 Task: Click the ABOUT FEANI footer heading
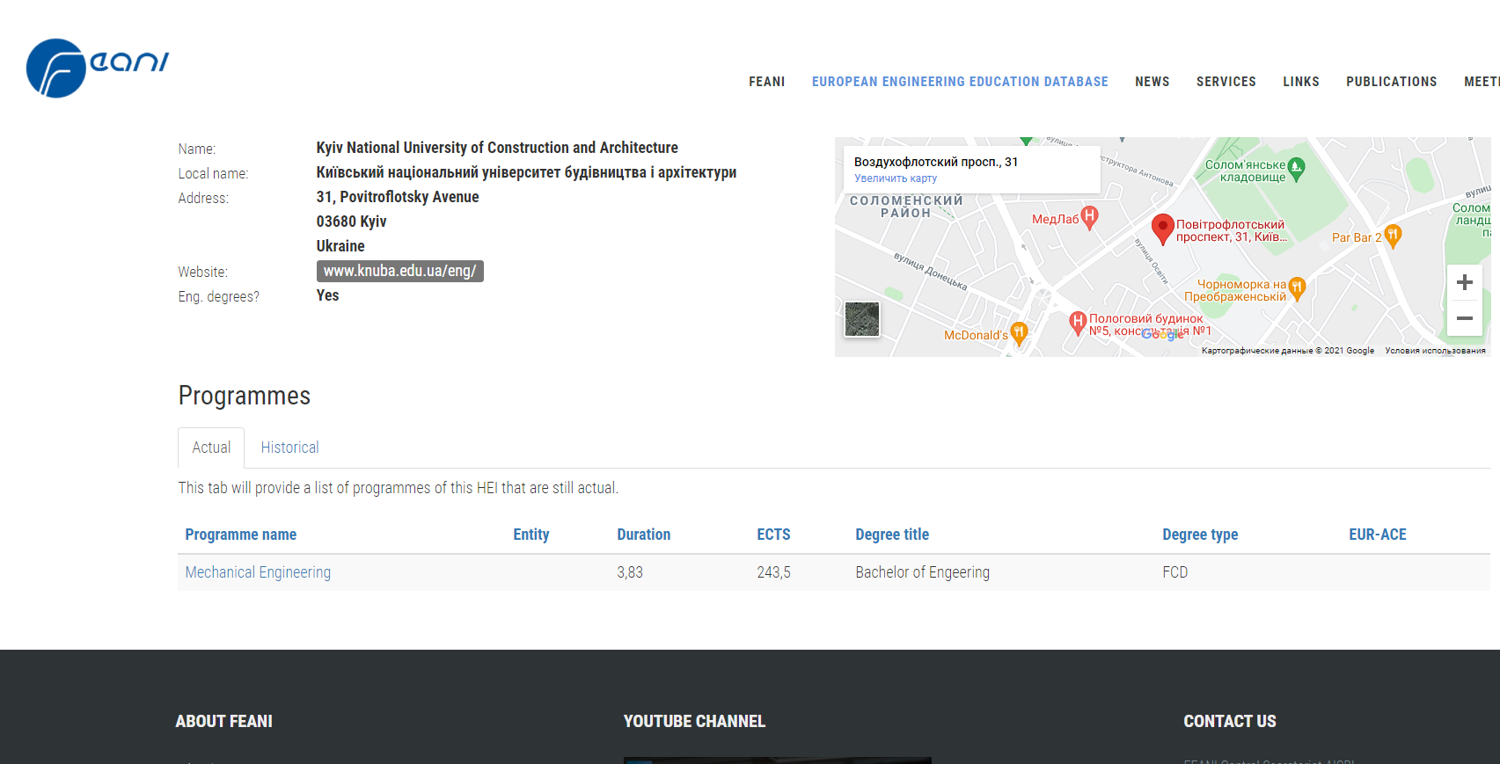[x=224, y=722]
